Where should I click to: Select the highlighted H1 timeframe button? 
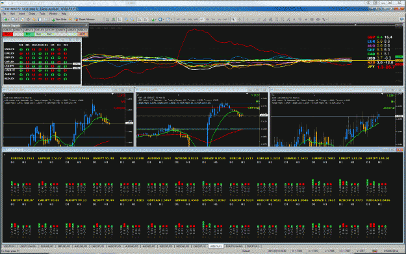click(202, 19)
